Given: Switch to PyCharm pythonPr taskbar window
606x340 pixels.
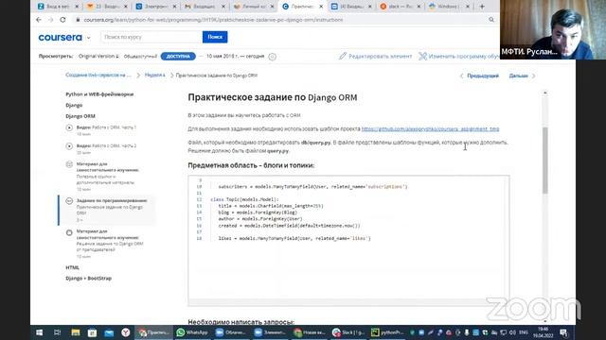Looking at the screenshot, I should [x=387, y=332].
